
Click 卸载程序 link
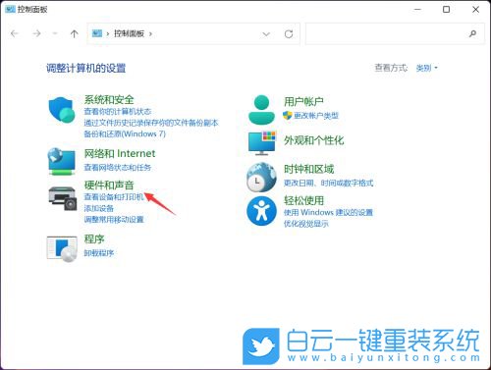point(99,253)
